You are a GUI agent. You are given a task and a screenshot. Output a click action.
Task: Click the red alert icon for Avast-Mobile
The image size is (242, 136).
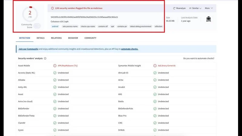point(55,66)
